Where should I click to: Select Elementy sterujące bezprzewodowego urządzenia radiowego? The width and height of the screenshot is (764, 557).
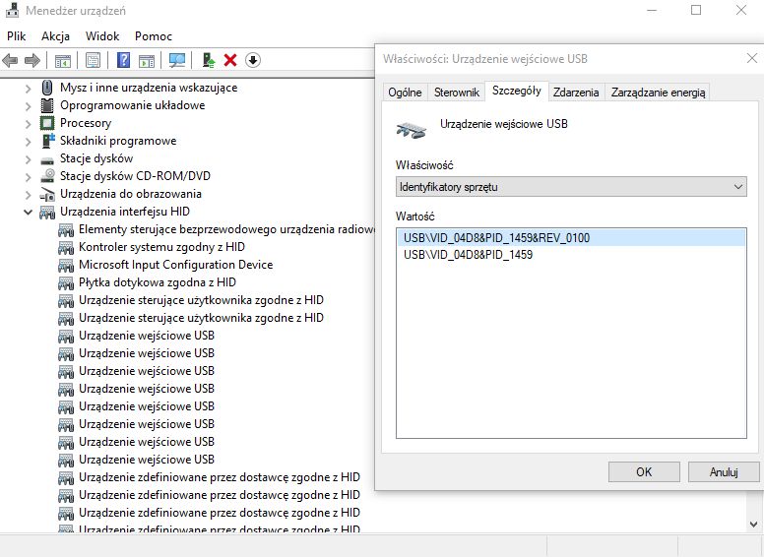pos(226,229)
